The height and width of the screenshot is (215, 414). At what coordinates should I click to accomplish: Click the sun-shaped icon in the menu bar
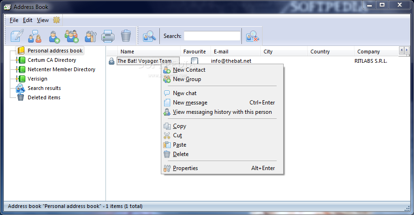[x=57, y=20]
